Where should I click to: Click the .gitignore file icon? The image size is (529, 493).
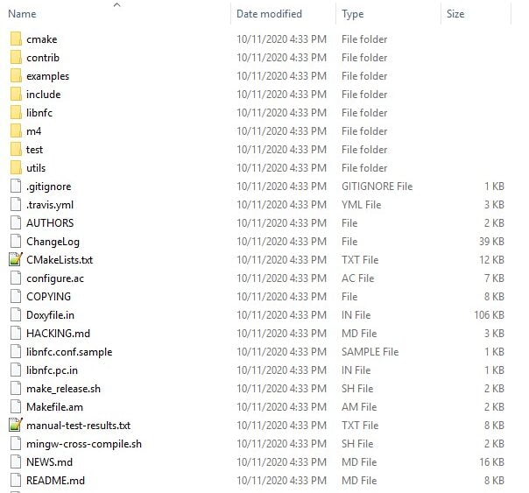coord(16,187)
